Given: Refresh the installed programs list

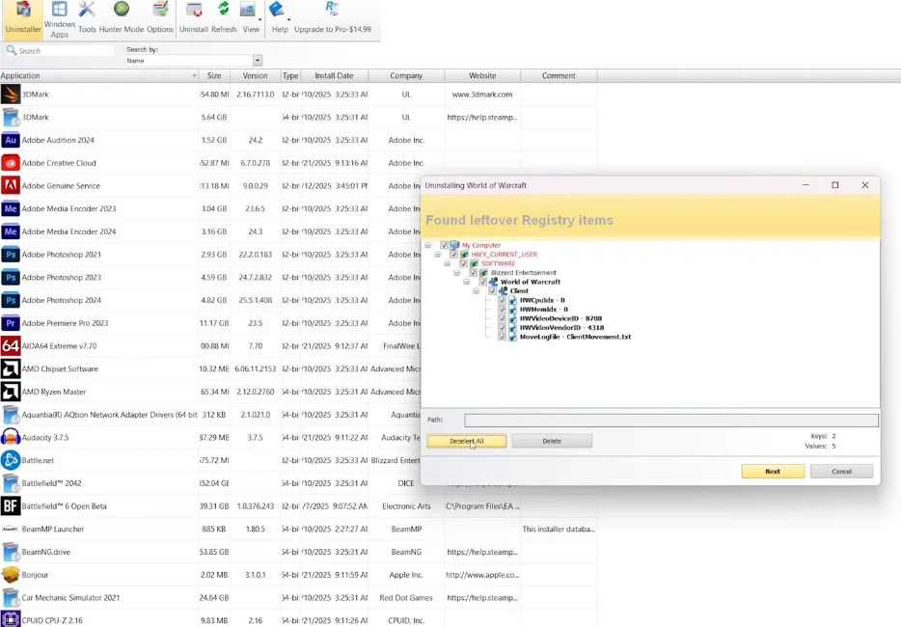Looking at the screenshot, I should 224,19.
